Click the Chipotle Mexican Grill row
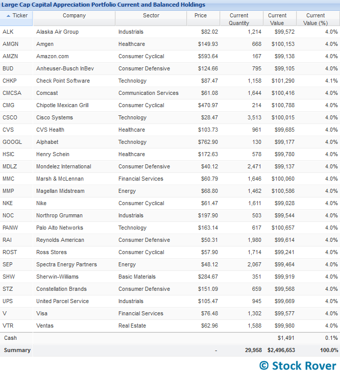The height and width of the screenshot is (374, 340). [x=170, y=105]
